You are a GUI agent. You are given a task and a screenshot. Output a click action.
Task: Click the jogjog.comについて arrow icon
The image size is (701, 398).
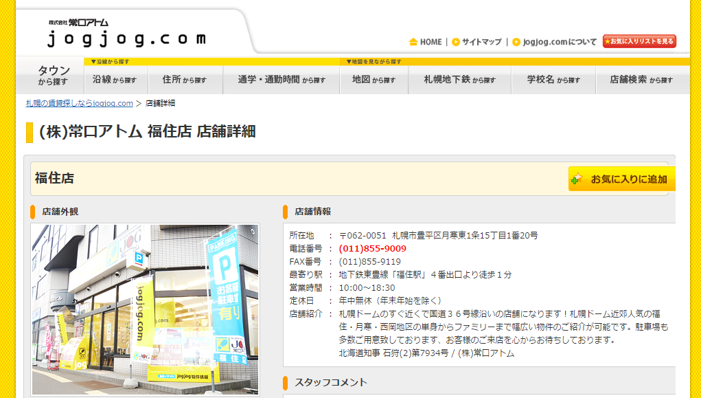coord(516,42)
